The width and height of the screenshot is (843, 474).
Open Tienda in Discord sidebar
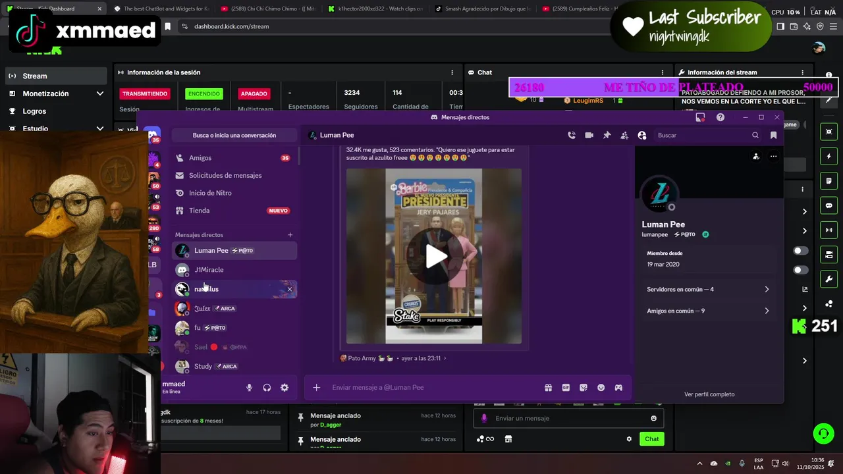pos(234,211)
